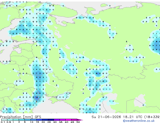
Task: Pick the 10–15 mm legend swatch
Action: [x=33, y=120]
